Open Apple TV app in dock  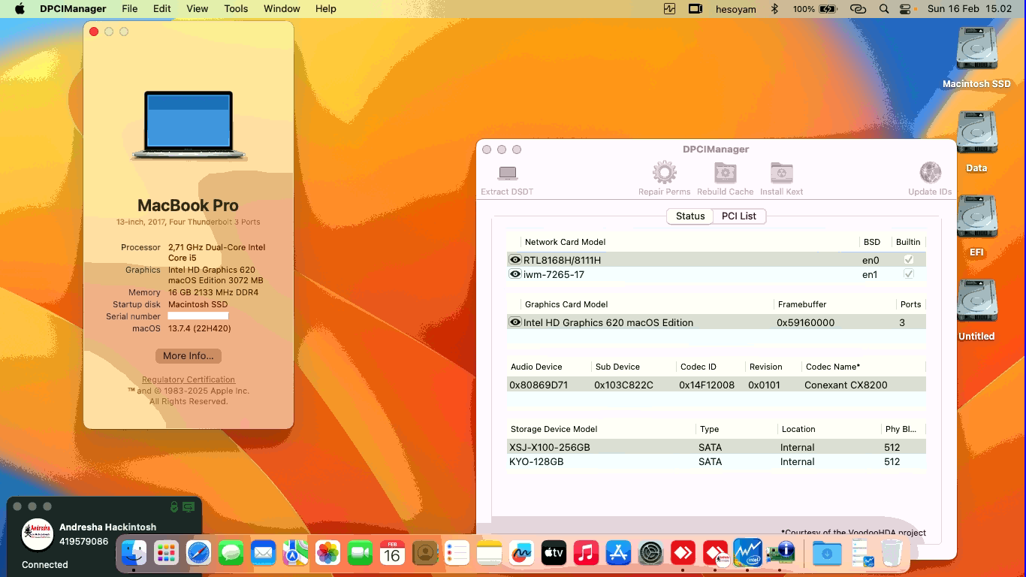pyautogui.click(x=554, y=554)
